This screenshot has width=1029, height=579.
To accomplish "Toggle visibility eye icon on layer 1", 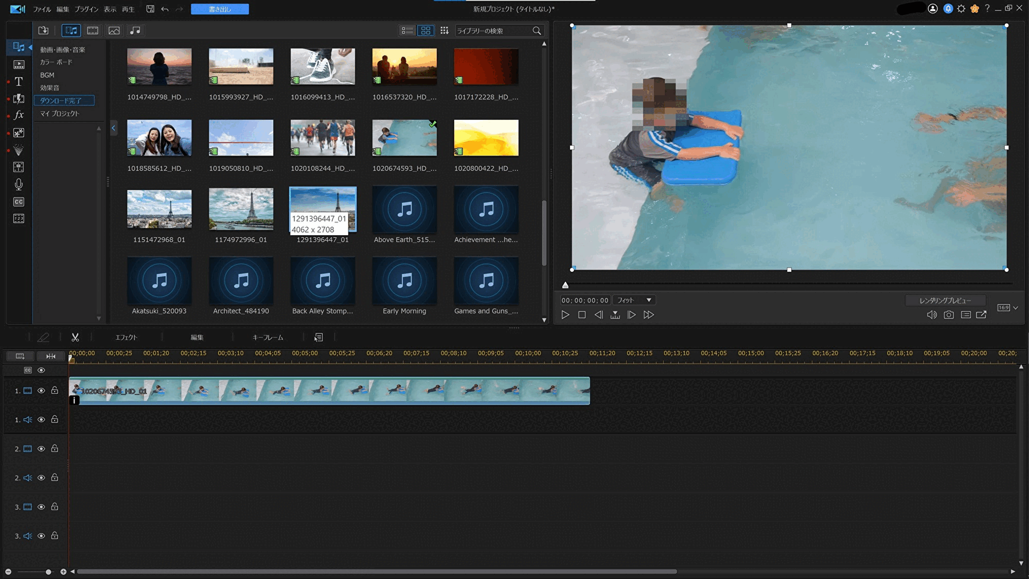I will [41, 390].
